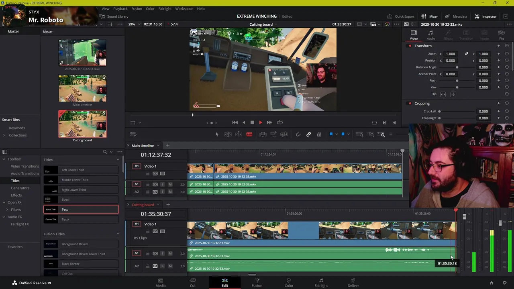Click the detail zoom icon
Viewport: 514px width, 289px height.
371,134
